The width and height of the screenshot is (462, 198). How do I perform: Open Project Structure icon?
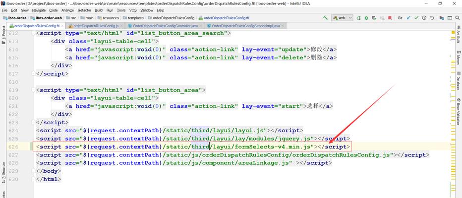442,18
